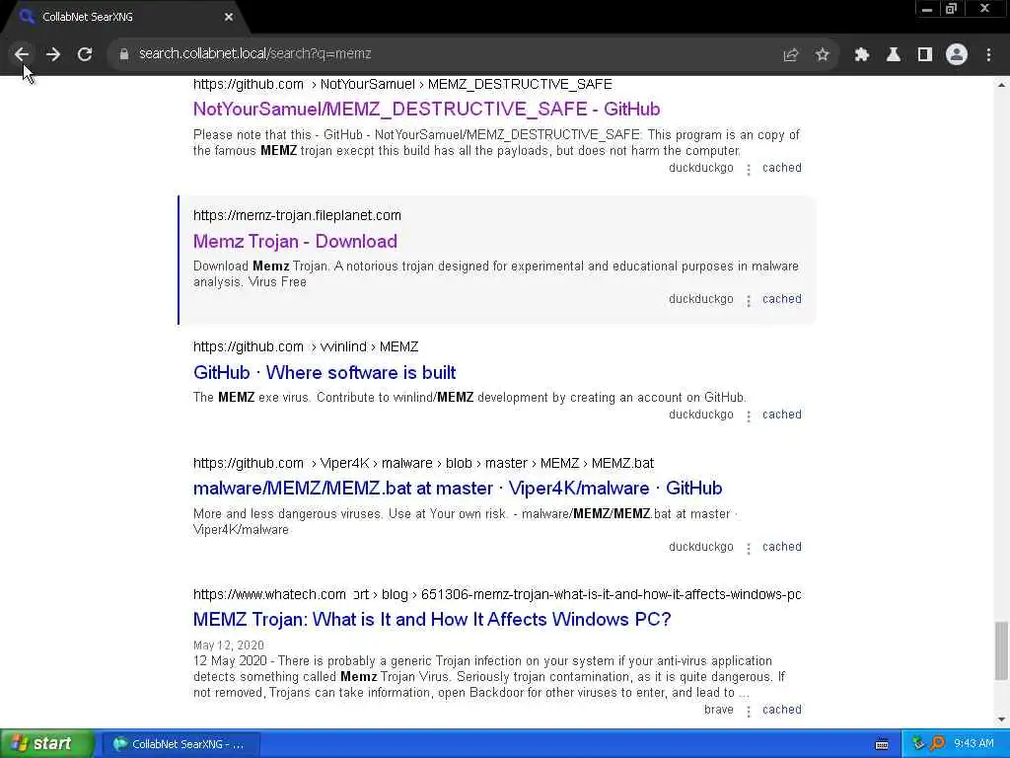Image resolution: width=1010 pixels, height=758 pixels.
Task: Click the github.com winlind MEMZ URL
Action: point(306,346)
